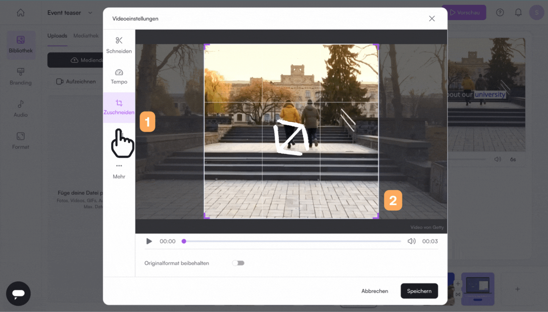Close the Videoeinstellungen dialog
Screen dimensions: 548x312
point(432,19)
